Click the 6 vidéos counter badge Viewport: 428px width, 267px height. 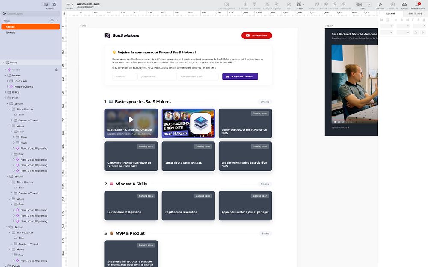tap(265, 102)
